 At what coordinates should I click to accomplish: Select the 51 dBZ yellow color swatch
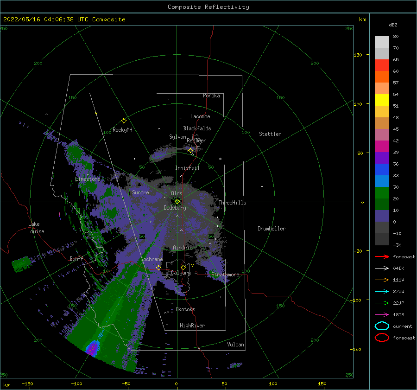382,100
